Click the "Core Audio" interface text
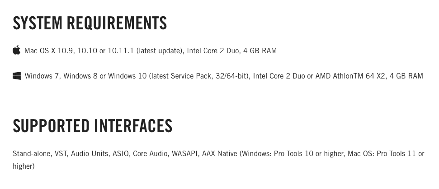Image resolution: width=439 pixels, height=189 pixels. 150,153
